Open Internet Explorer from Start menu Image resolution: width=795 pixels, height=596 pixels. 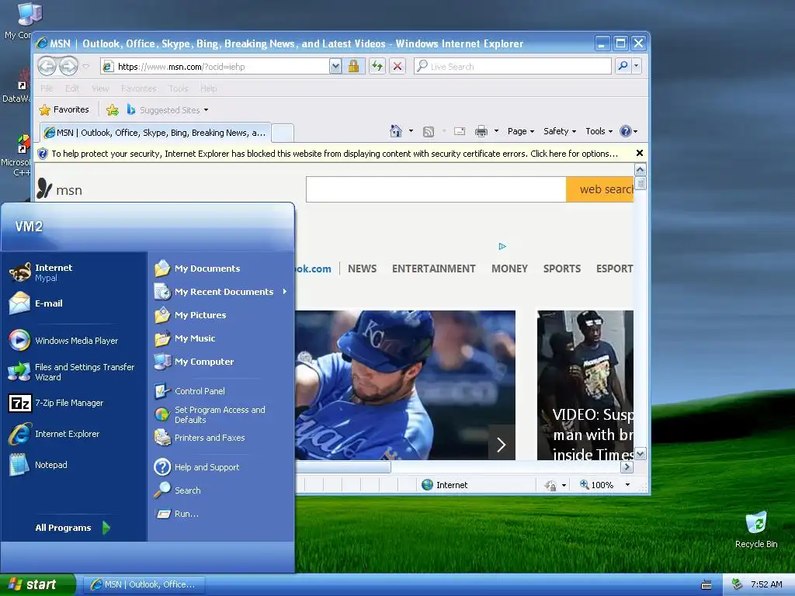click(x=54, y=434)
